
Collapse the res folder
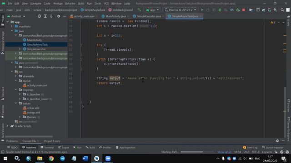[12, 72]
